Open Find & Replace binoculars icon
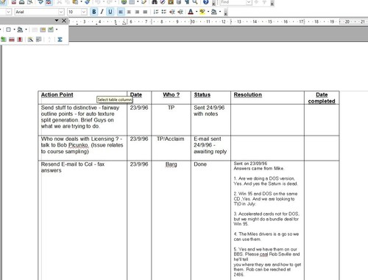Image resolution: width=368 pixels, height=280 pixels. 155,2
